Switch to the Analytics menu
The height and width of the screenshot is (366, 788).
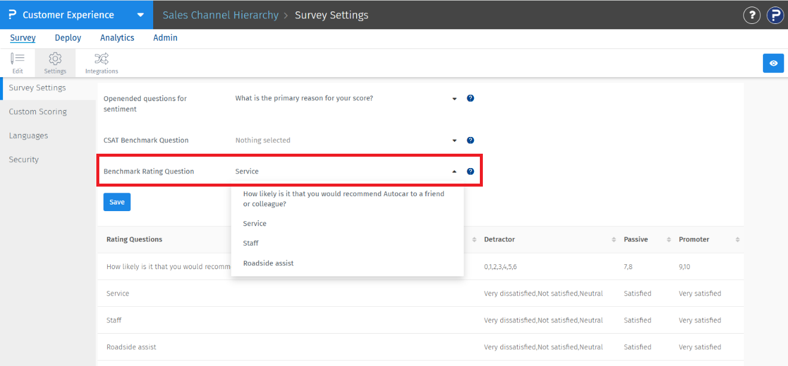coord(117,37)
